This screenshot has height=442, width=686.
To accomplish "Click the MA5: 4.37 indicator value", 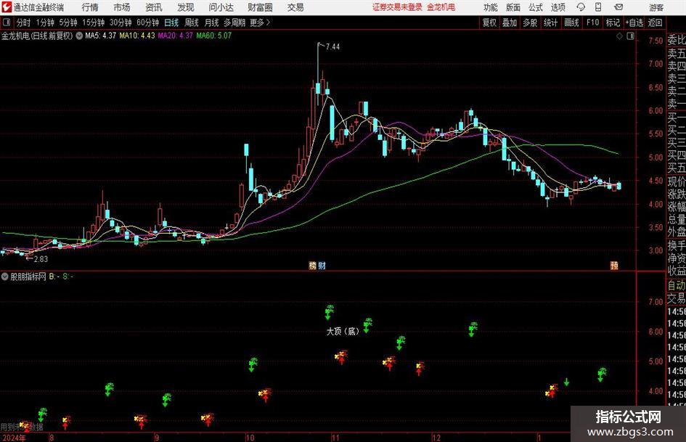I will 100,36.
